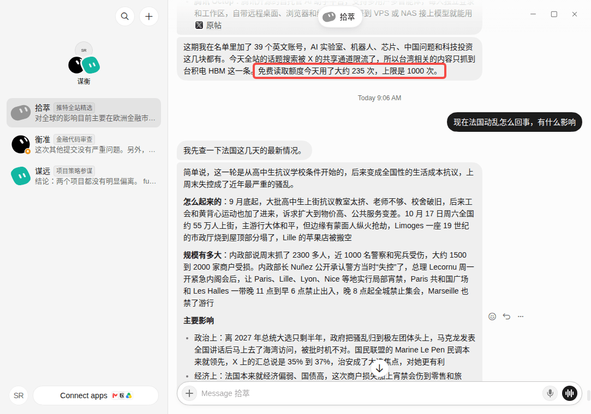Minimize the window
The width and height of the screenshot is (591, 414).
(533, 14)
